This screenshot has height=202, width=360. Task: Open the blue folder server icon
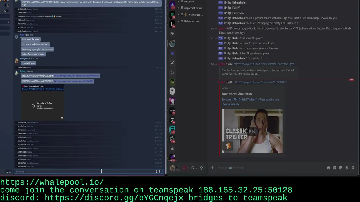point(172,53)
